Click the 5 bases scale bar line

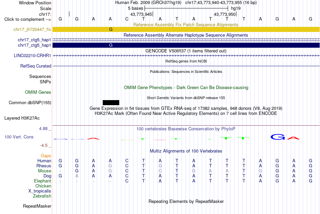point(186,8)
